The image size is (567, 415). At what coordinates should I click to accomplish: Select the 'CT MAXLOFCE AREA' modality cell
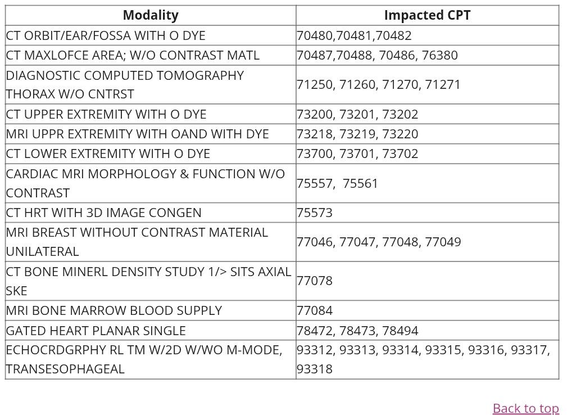133,55
